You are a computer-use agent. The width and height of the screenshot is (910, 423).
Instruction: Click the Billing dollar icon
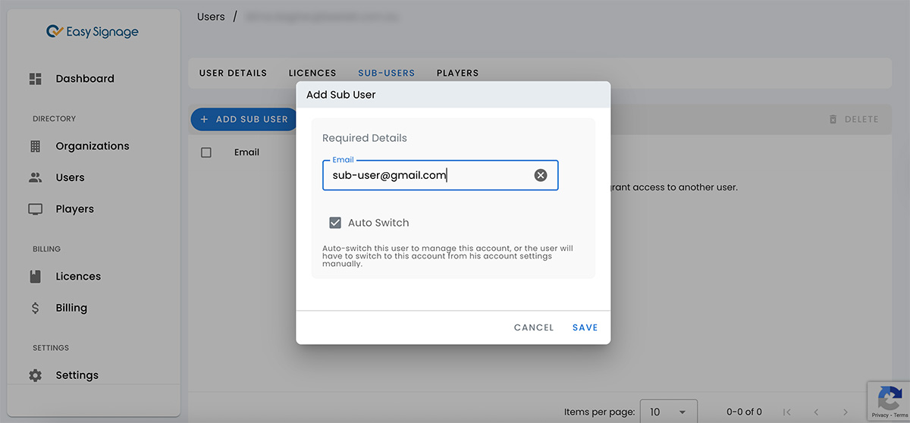point(35,308)
